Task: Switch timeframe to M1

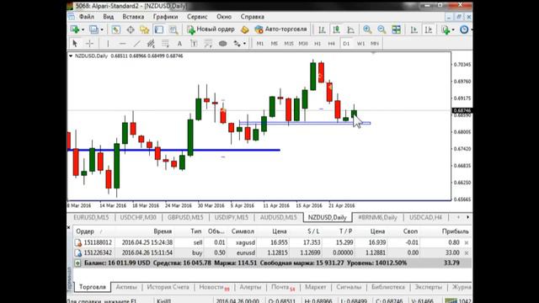Action: 260,44
